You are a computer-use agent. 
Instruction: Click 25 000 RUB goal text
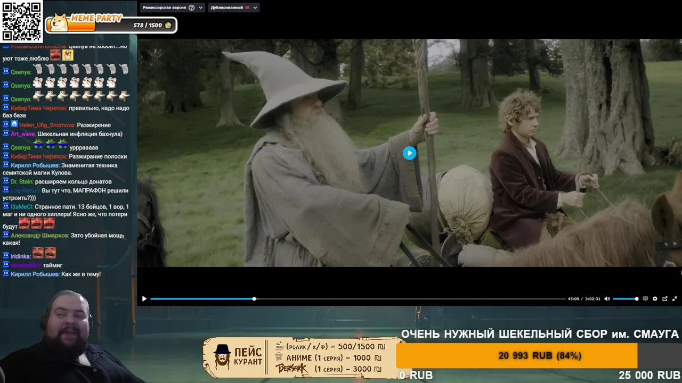coord(649,376)
